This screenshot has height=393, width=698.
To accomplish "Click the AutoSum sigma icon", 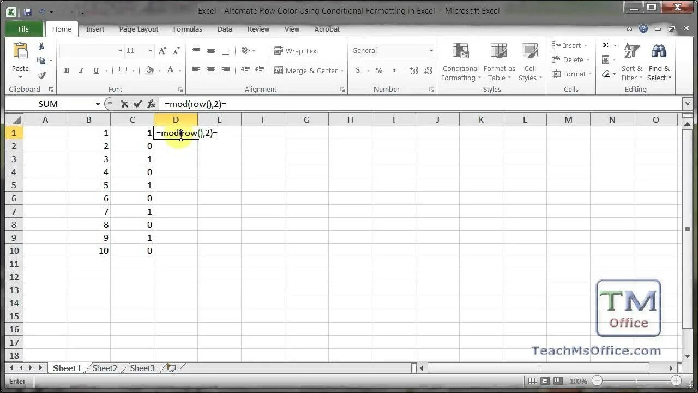I will pos(605,45).
